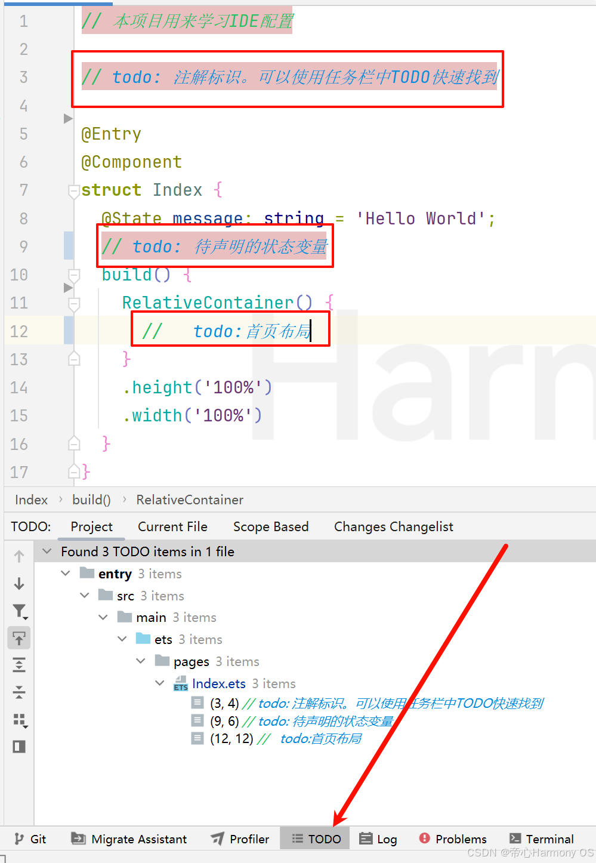Open the Git tool window
The width and height of the screenshot is (596, 863).
tap(30, 839)
